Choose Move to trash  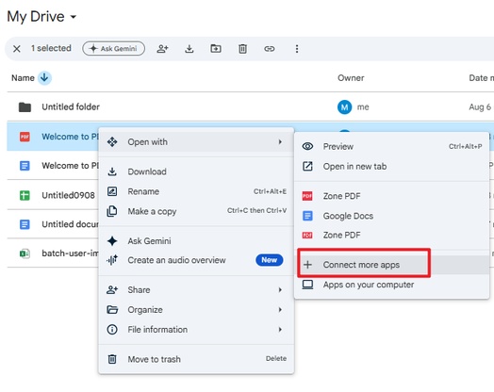point(196,359)
